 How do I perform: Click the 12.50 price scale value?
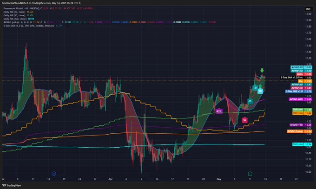308,46
